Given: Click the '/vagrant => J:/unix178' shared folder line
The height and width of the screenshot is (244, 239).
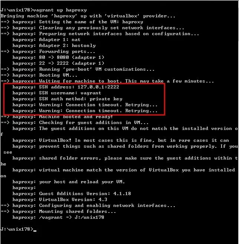Looking at the screenshot, I should click(58, 217).
